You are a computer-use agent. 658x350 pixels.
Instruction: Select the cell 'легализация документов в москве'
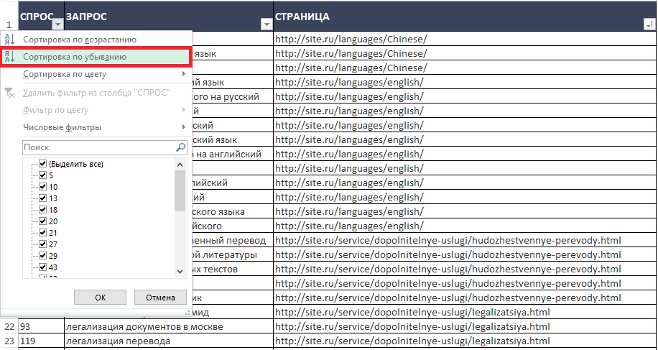pyautogui.click(x=144, y=326)
